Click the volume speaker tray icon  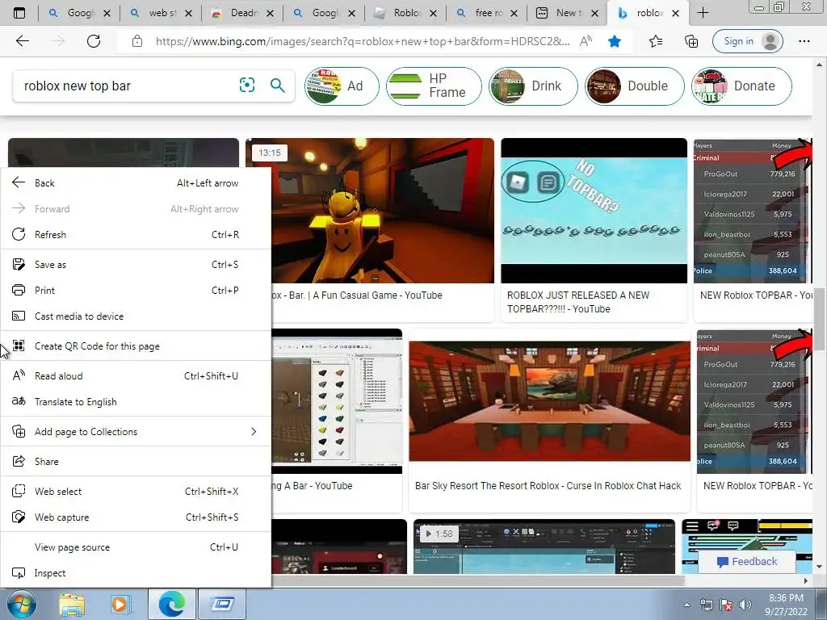745,605
